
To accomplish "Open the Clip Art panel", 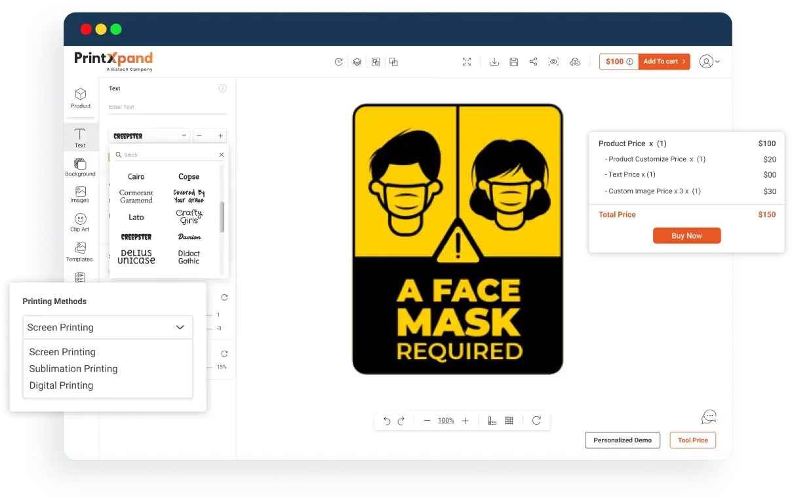I will click(80, 222).
